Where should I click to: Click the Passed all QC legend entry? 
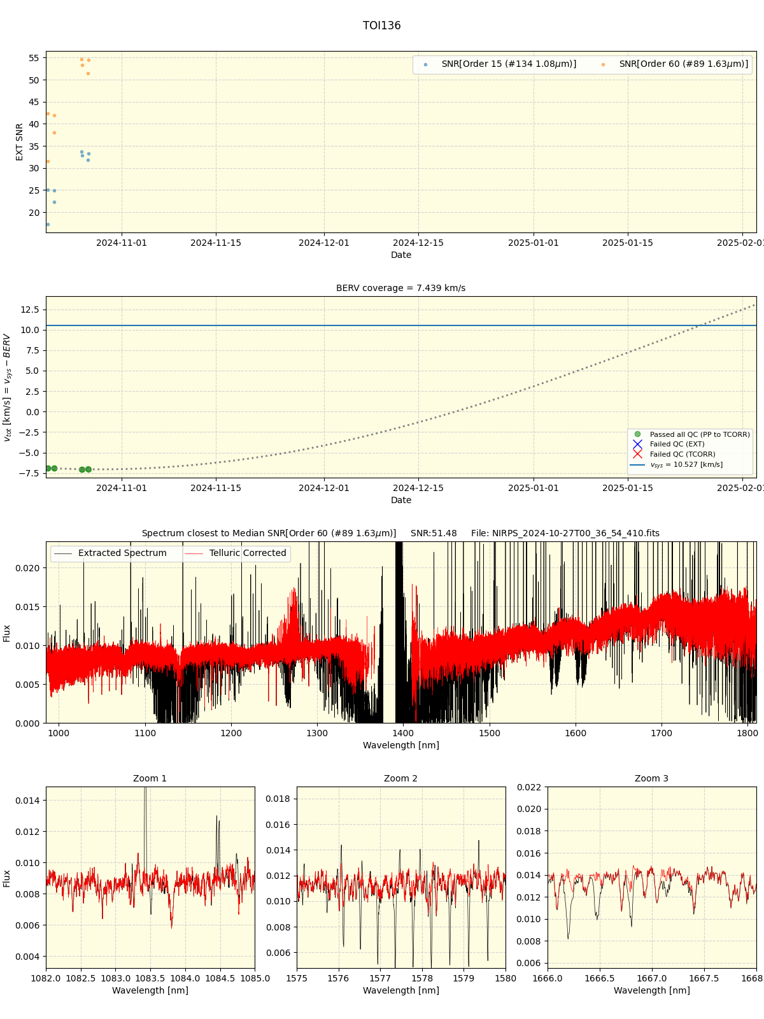(x=691, y=434)
